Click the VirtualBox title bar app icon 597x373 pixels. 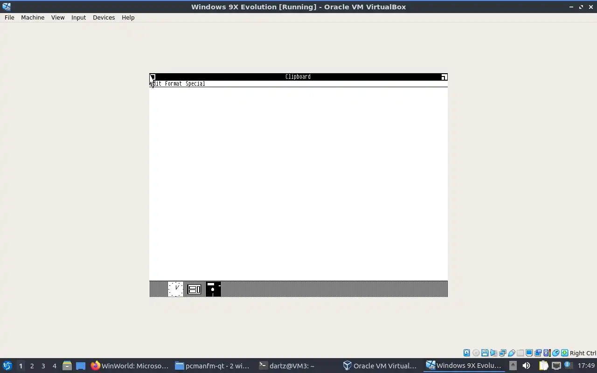[7, 7]
